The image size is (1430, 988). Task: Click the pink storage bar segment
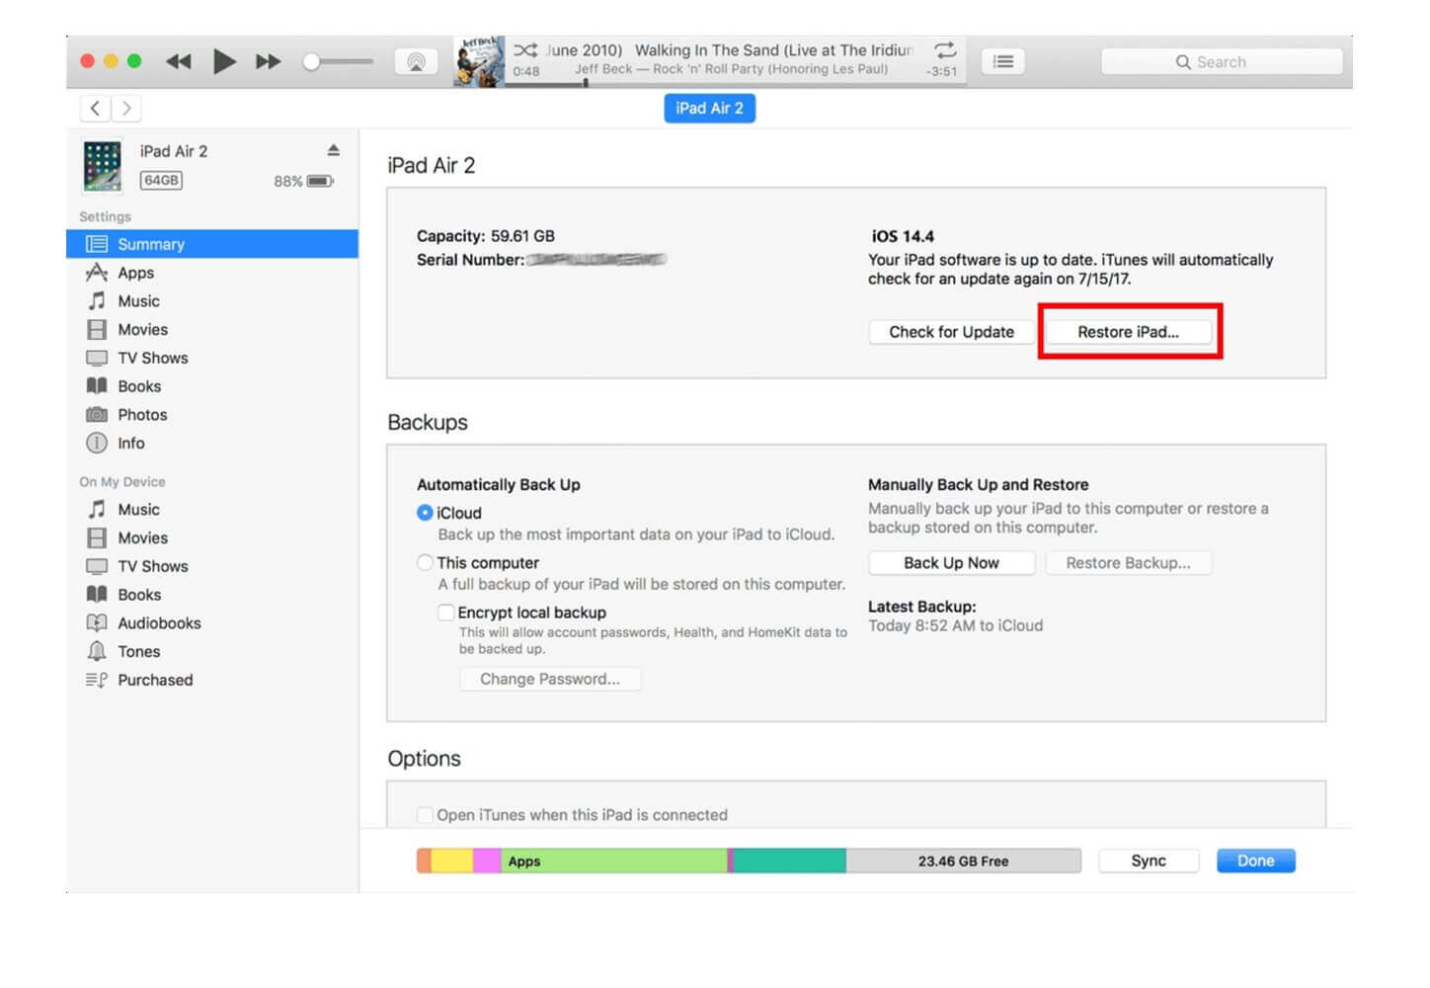pos(488,861)
